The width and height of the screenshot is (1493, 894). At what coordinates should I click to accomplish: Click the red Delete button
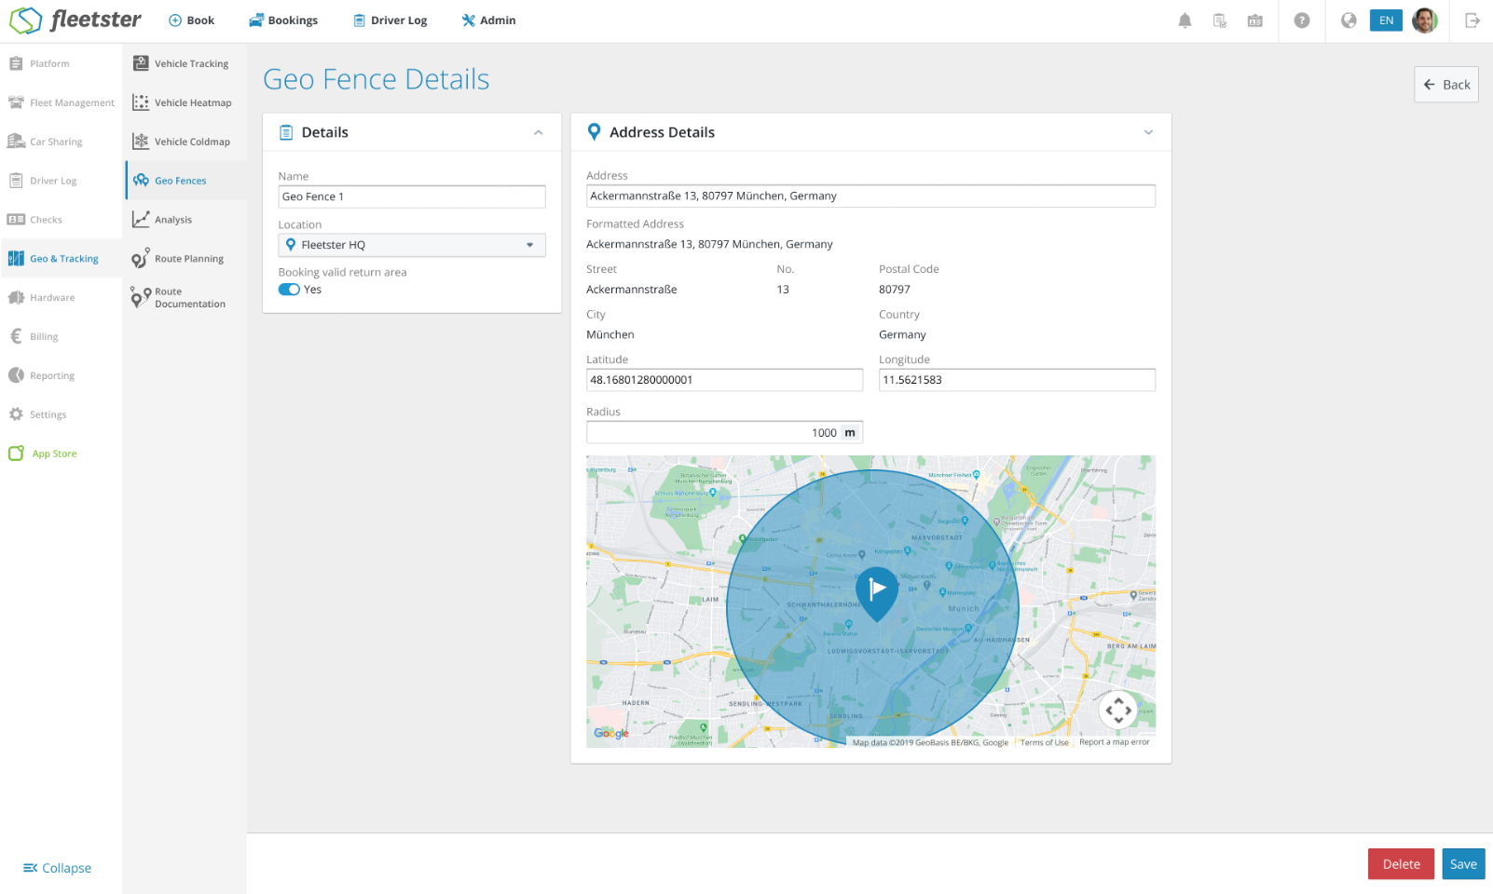point(1401,864)
